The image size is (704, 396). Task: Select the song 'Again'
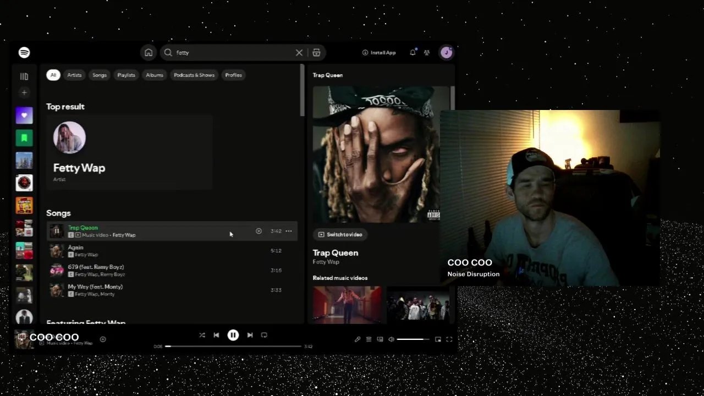tap(75, 248)
